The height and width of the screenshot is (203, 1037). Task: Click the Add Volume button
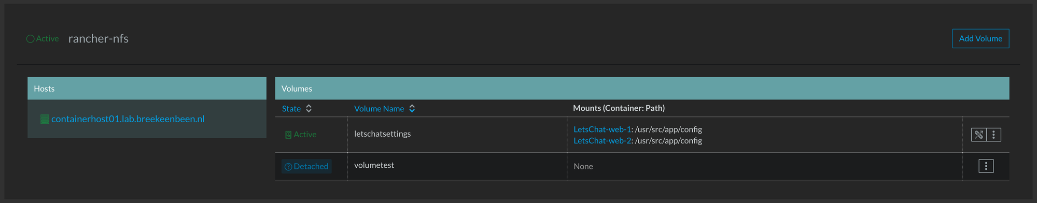[x=980, y=39]
